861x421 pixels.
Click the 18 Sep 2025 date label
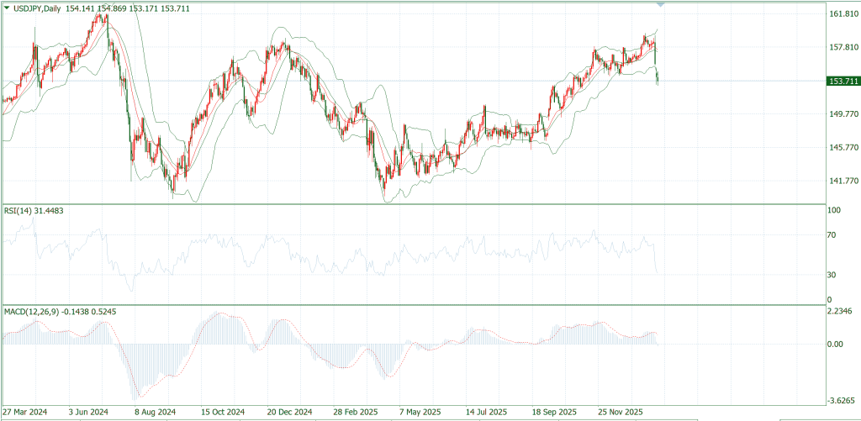point(554,412)
